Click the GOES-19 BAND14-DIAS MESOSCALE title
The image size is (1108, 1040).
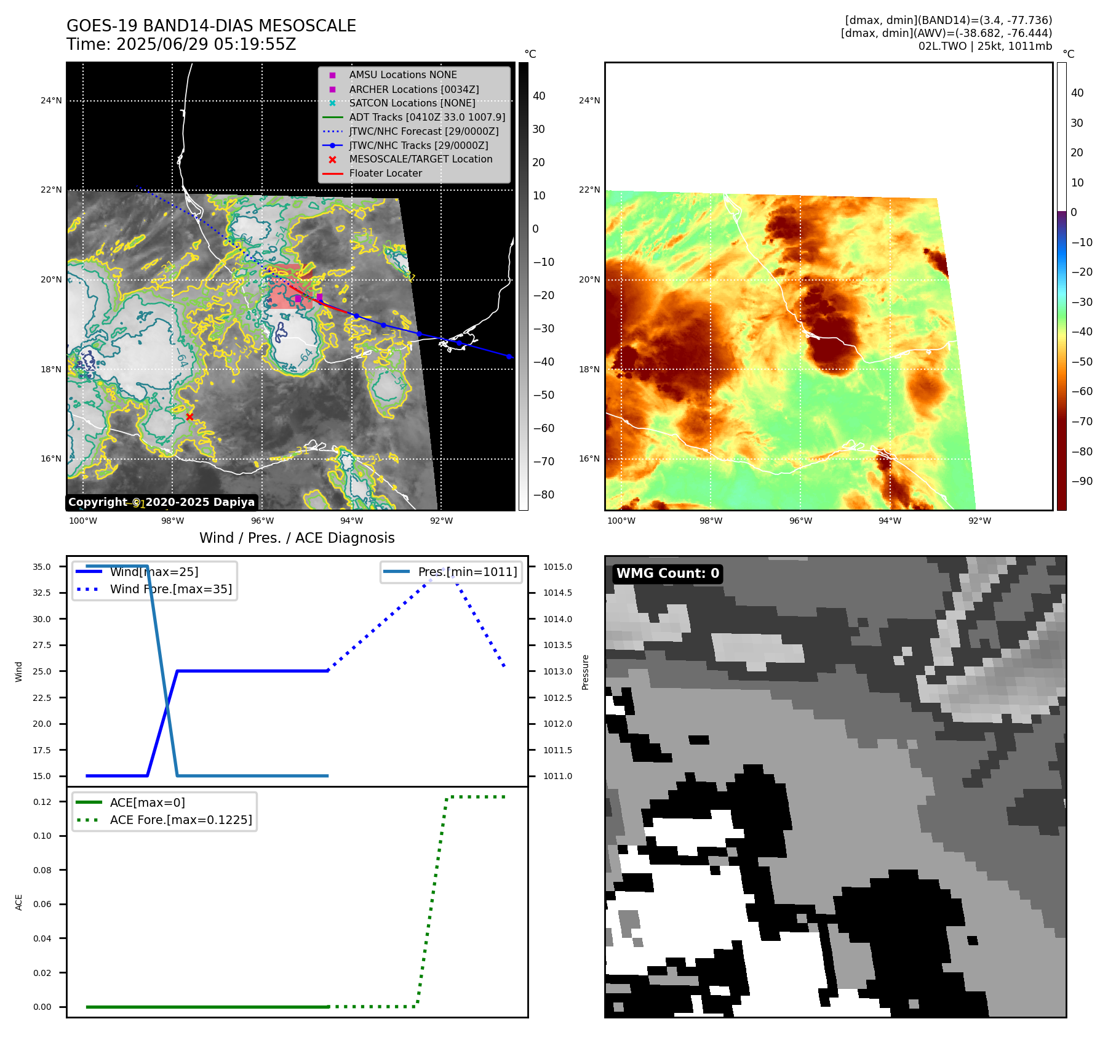click(211, 26)
